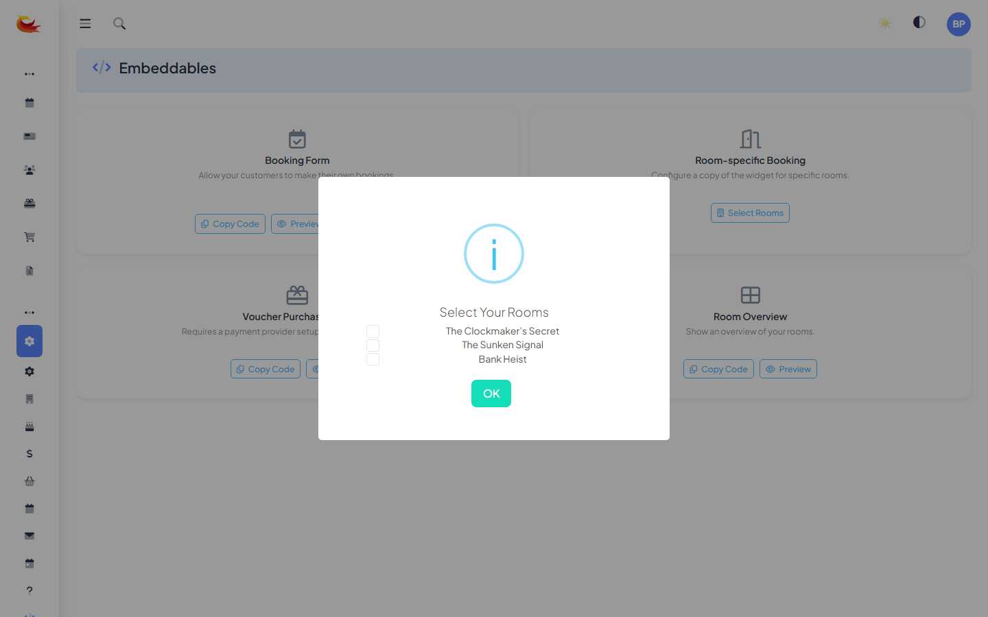
Task: Check the Clockmaker's Secret room checkbox
Action: click(x=373, y=331)
